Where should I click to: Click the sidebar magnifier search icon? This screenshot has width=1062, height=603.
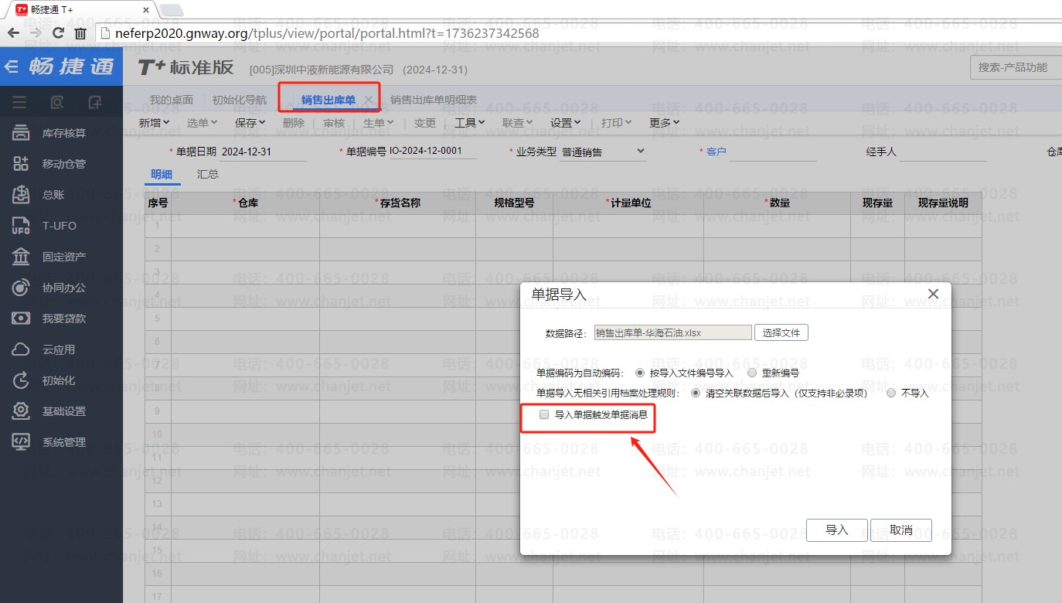click(x=57, y=102)
